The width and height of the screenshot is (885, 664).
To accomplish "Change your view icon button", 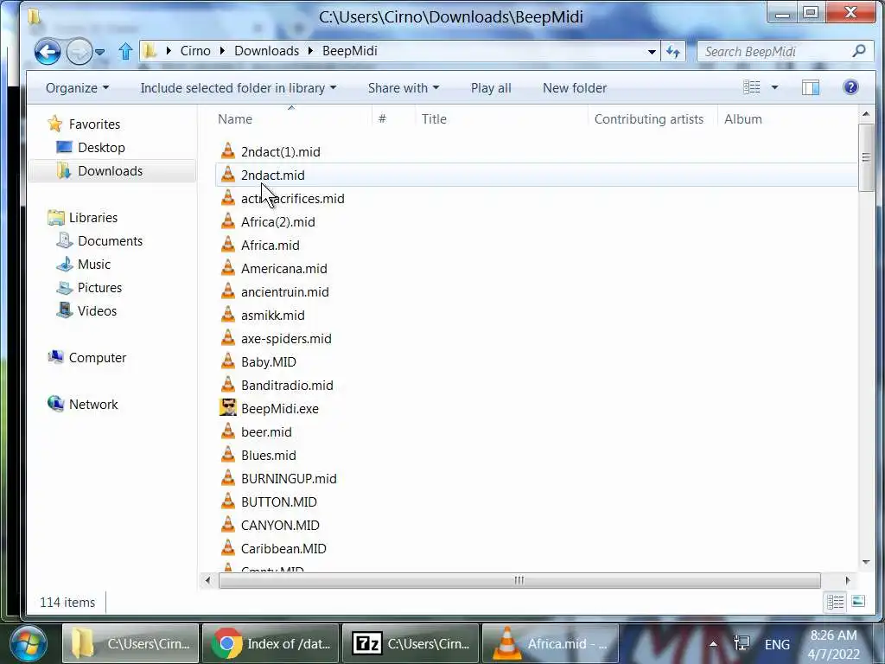I will pos(752,87).
